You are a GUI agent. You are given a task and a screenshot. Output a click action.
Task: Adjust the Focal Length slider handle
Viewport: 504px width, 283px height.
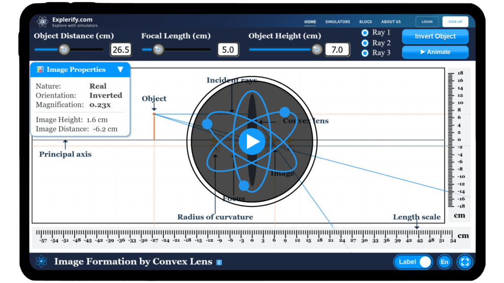(x=158, y=49)
